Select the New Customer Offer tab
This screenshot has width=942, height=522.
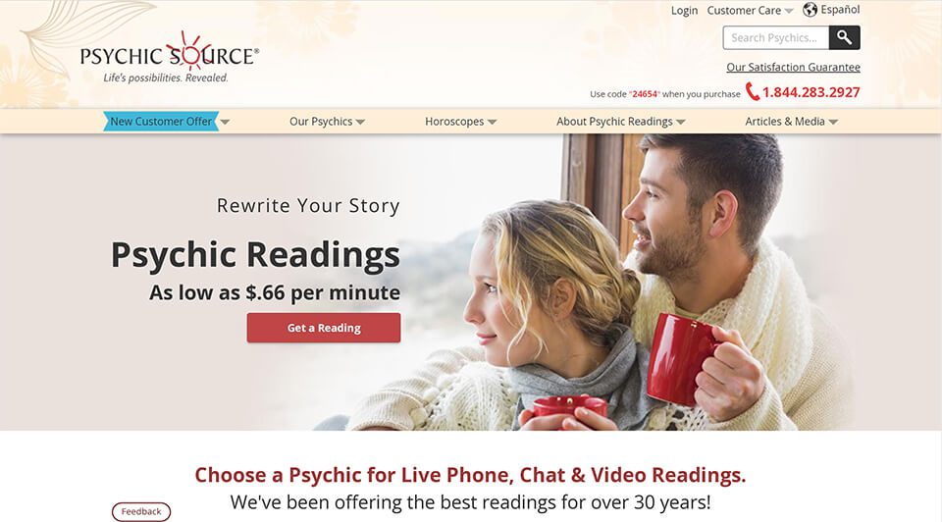(161, 122)
